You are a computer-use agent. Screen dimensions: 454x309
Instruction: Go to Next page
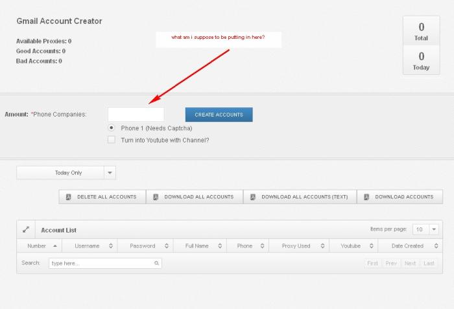410,263
